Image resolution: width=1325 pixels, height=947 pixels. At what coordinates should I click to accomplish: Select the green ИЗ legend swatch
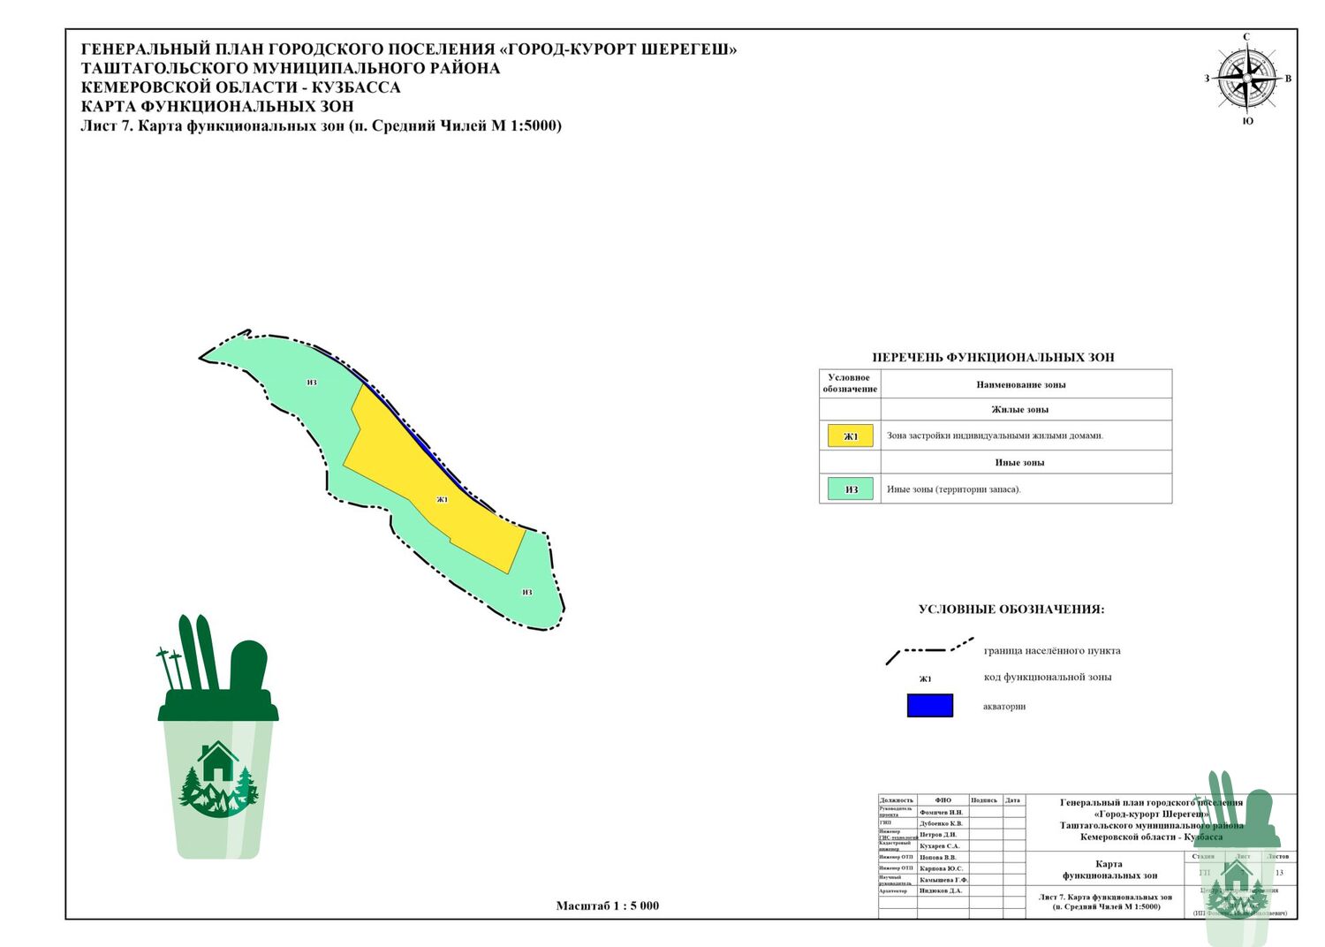pos(850,489)
